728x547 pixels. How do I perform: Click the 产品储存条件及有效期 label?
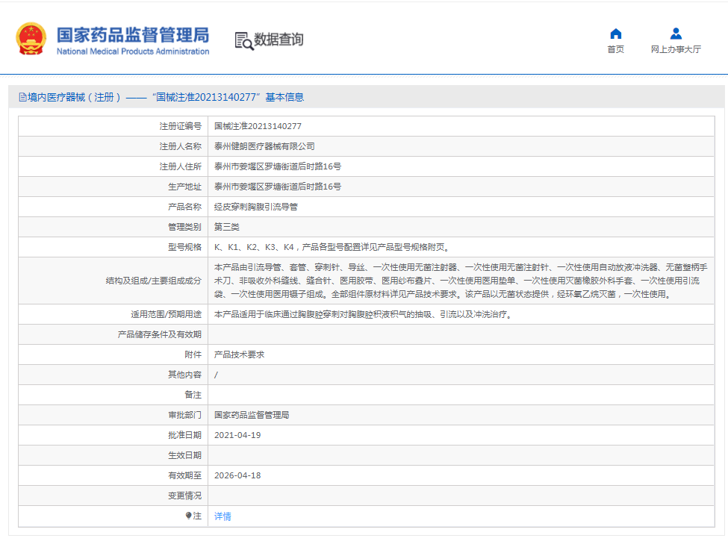(x=160, y=334)
